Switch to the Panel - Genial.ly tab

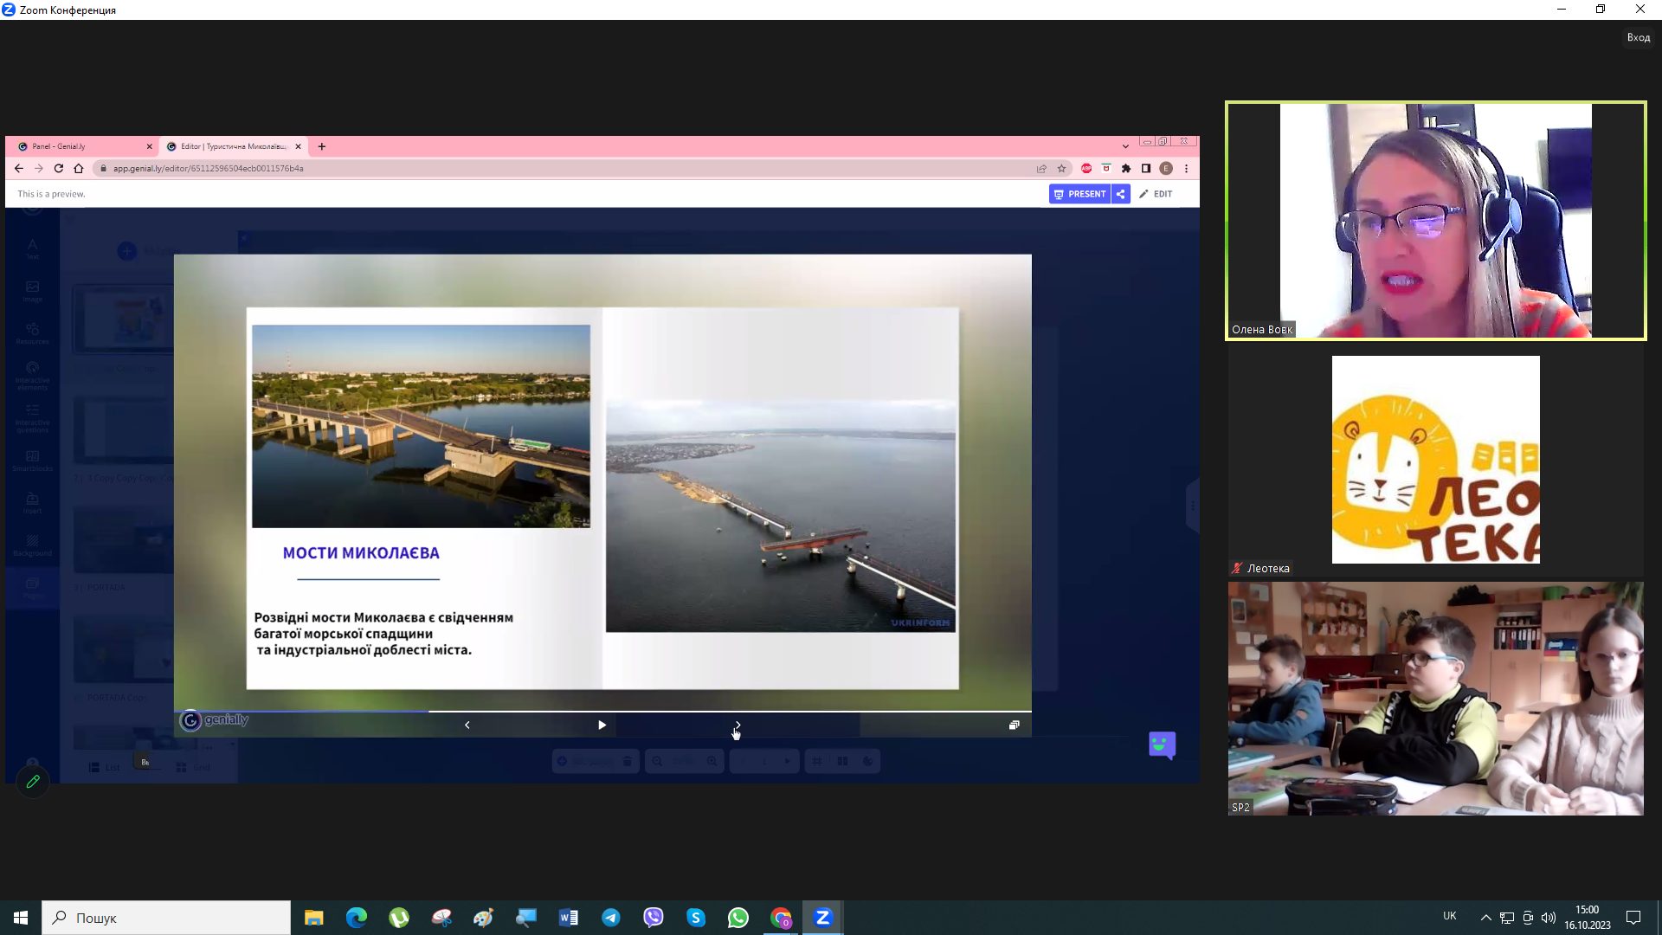pyautogui.click(x=78, y=146)
